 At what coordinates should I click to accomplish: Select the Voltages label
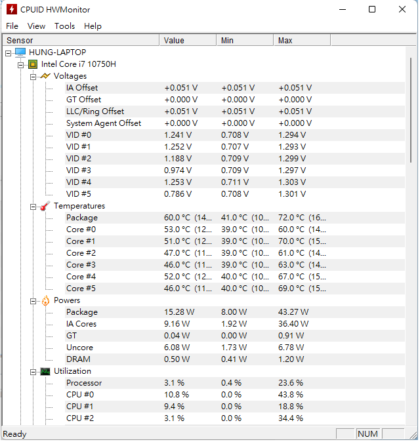[70, 76]
